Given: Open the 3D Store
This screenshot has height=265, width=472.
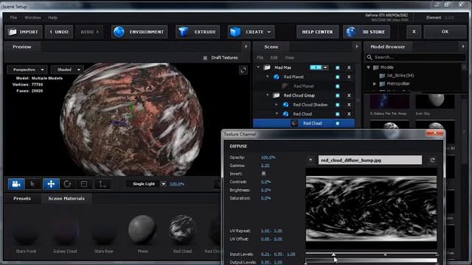Looking at the screenshot, I should pos(367,32).
